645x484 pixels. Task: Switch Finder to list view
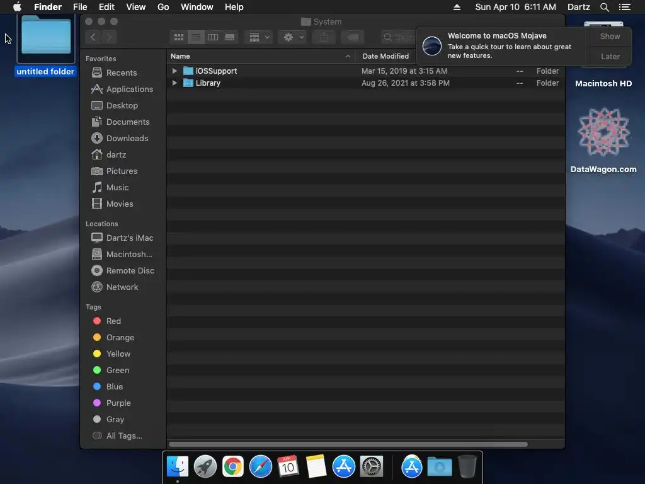[x=196, y=37]
